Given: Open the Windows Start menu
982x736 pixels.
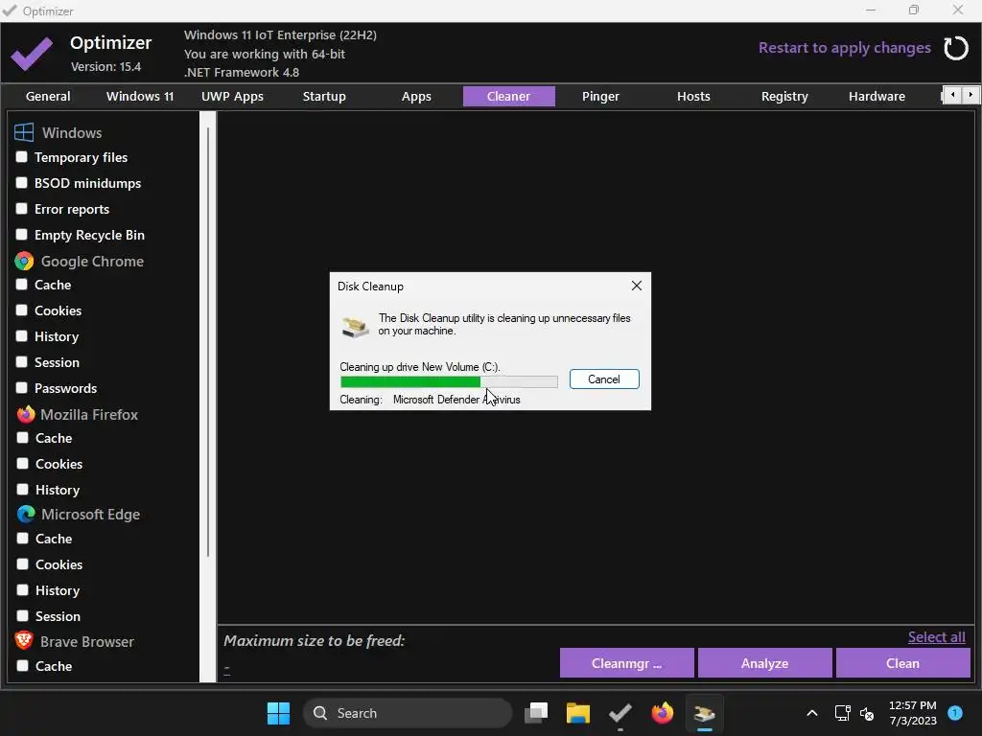Looking at the screenshot, I should coord(279,713).
